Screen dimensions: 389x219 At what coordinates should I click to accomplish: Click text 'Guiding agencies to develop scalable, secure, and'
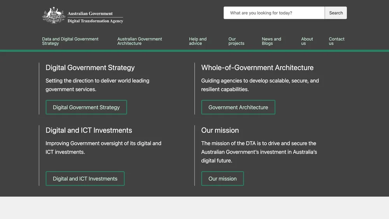coord(260,81)
